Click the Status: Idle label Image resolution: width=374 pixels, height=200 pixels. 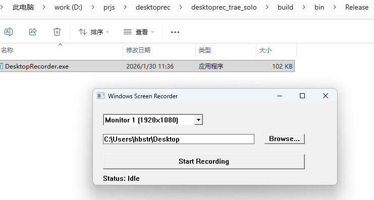(x=121, y=178)
